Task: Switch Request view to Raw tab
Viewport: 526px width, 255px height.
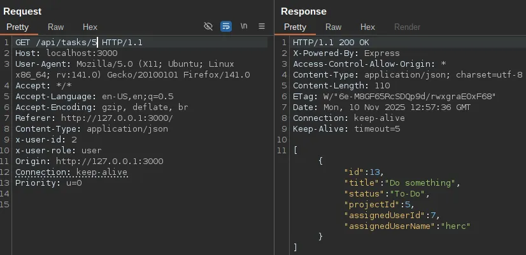Action: (55, 27)
